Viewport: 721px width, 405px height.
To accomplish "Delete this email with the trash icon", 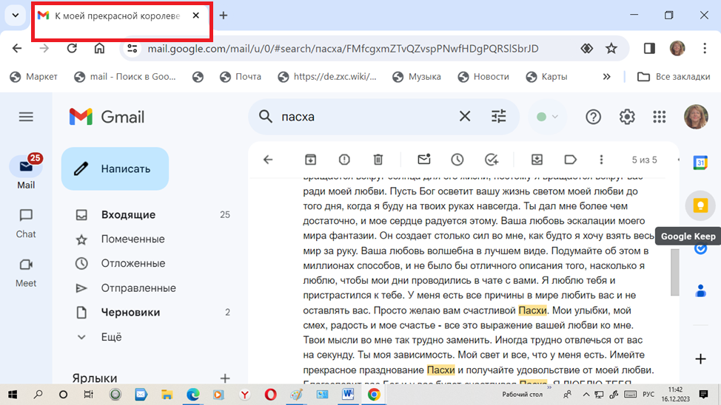I will pyautogui.click(x=378, y=160).
